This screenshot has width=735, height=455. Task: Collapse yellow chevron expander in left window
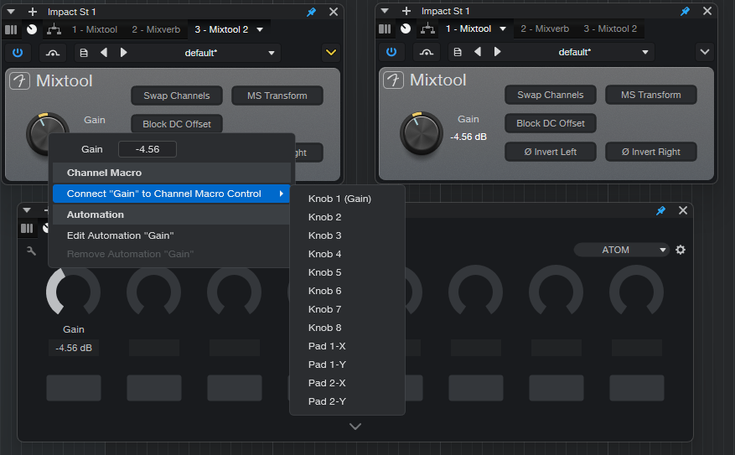click(331, 53)
